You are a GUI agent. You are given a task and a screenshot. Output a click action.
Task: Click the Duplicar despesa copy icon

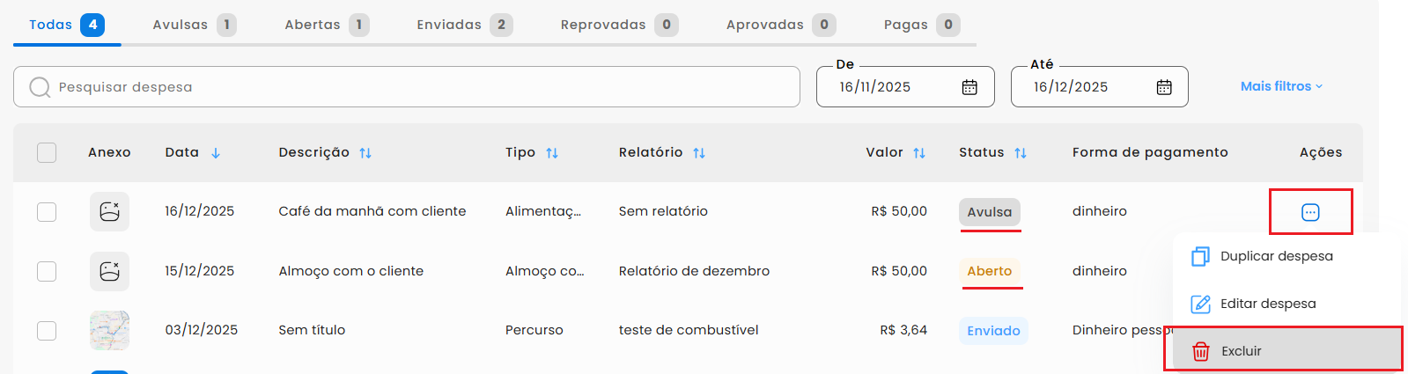(1200, 256)
